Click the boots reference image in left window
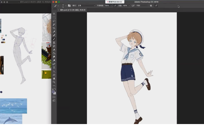The height and width of the screenshot is (131, 204). click(46, 56)
